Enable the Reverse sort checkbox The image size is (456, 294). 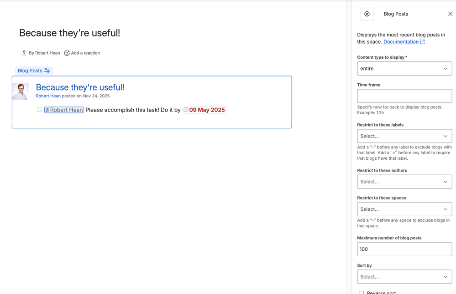coord(362,293)
